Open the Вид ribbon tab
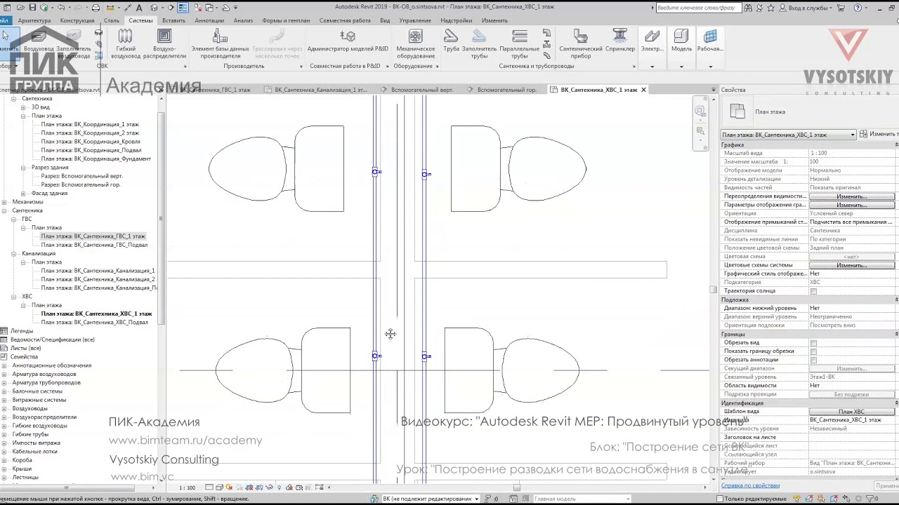899x505 pixels. (385, 20)
